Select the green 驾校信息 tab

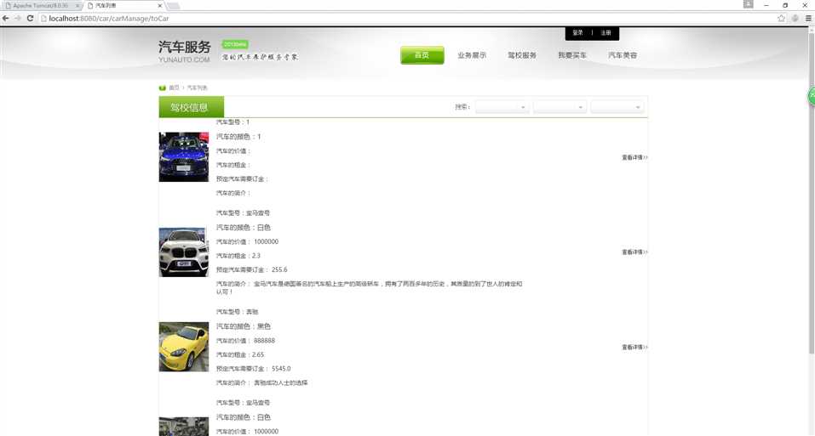(192, 107)
